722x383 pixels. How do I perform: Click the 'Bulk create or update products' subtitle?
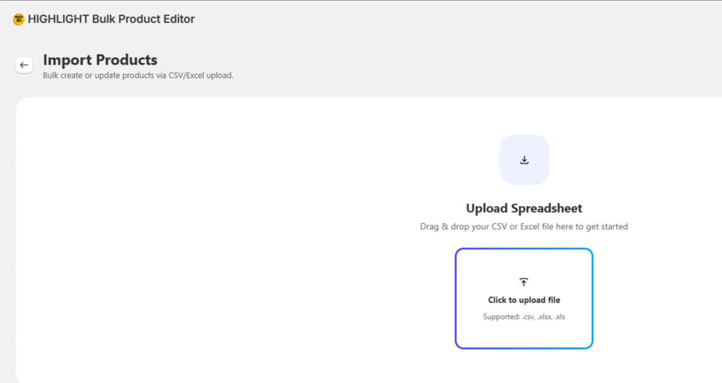tap(99, 75)
